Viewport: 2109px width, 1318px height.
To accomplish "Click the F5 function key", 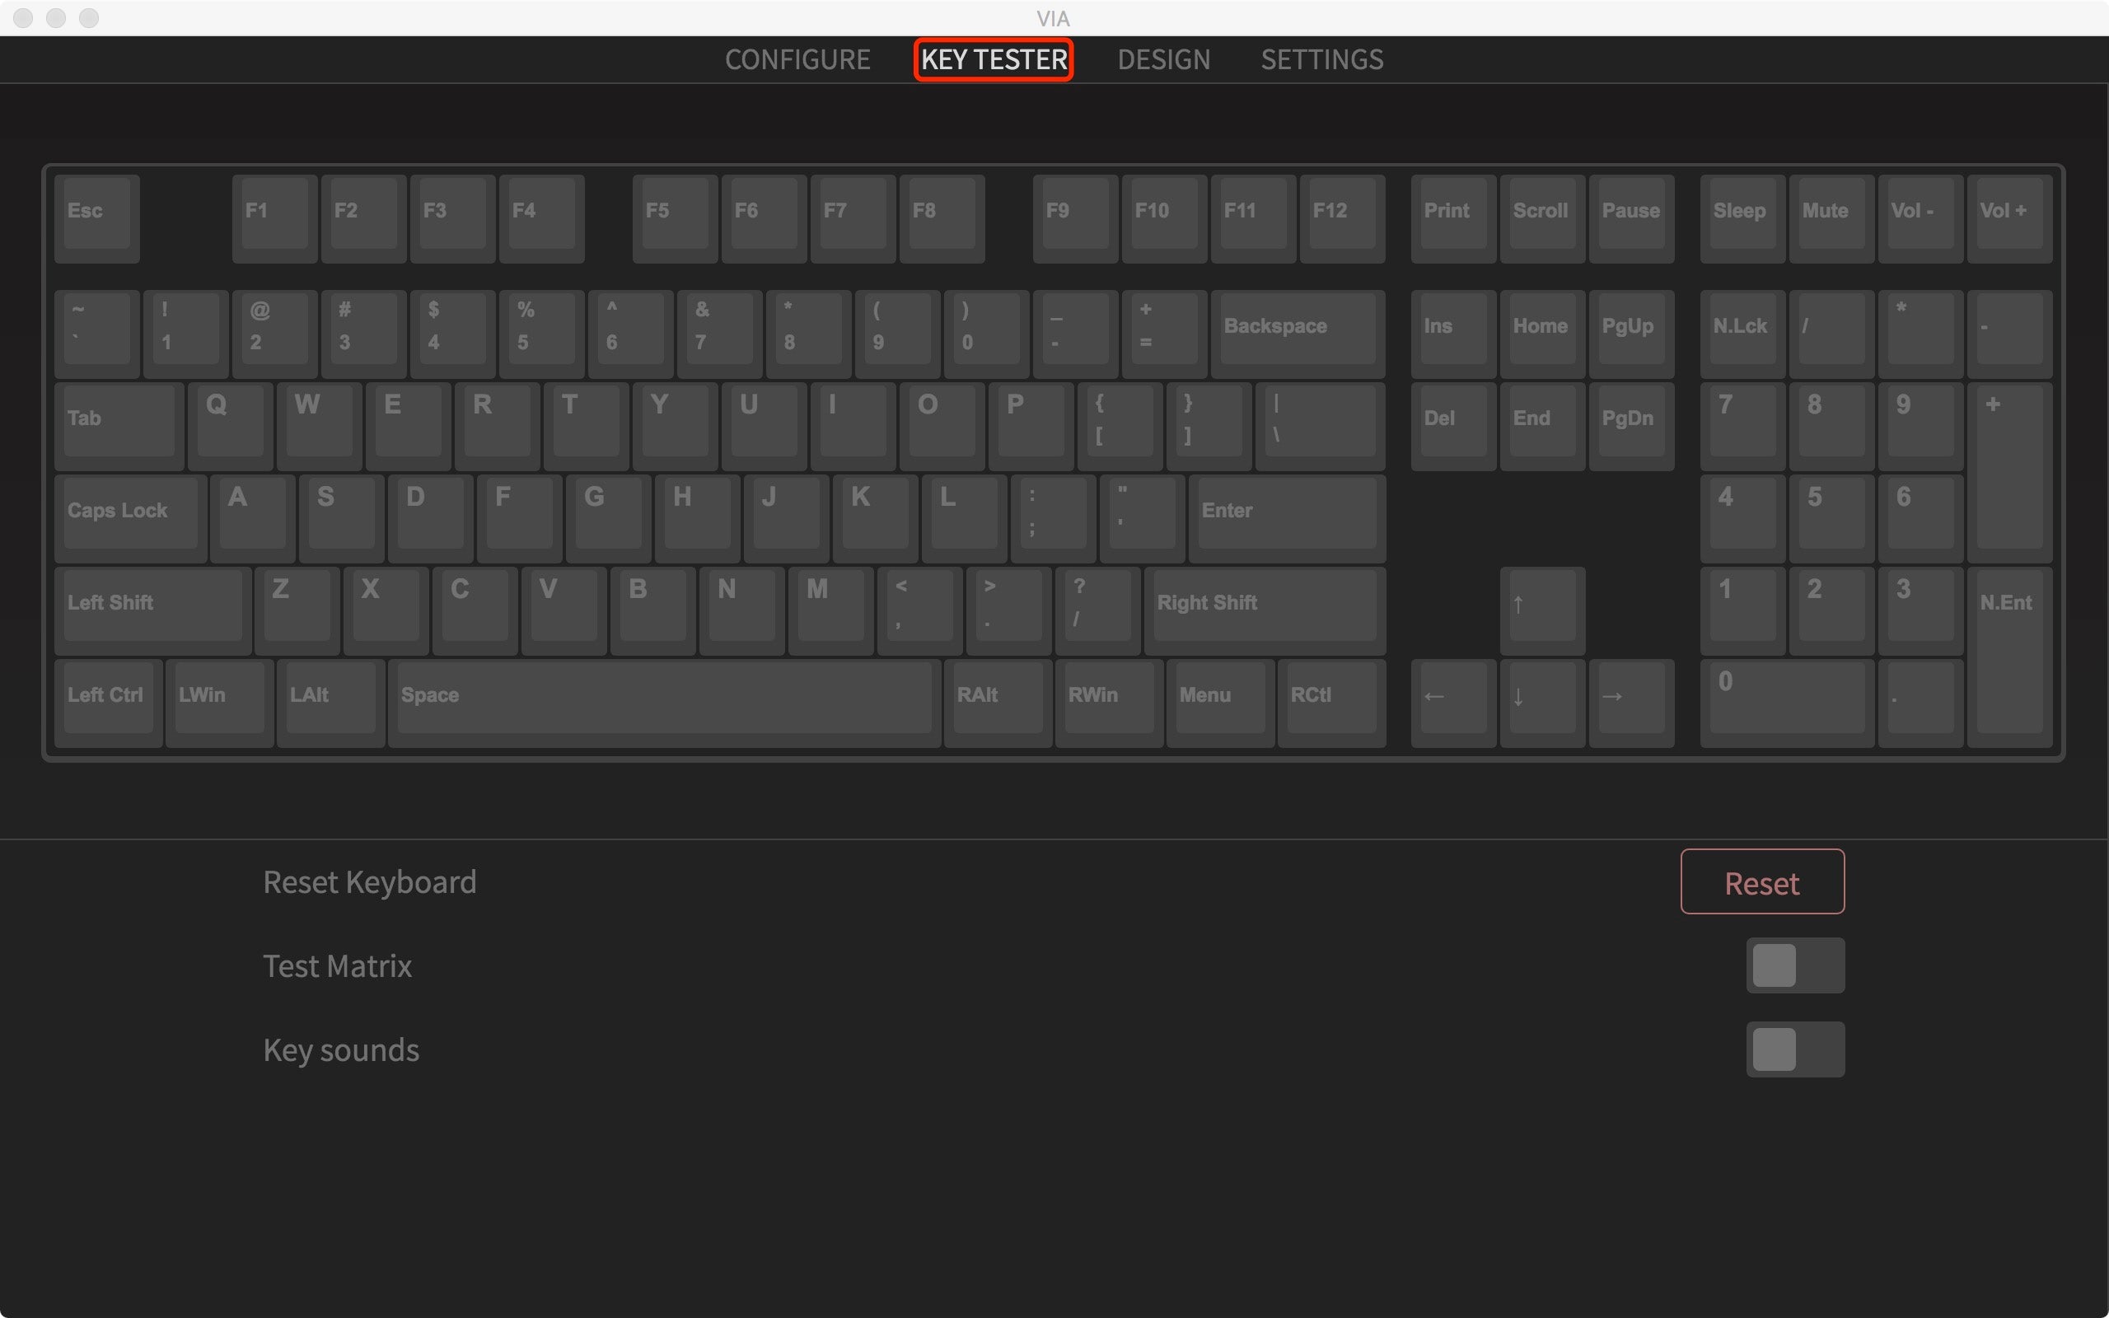I will click(659, 211).
